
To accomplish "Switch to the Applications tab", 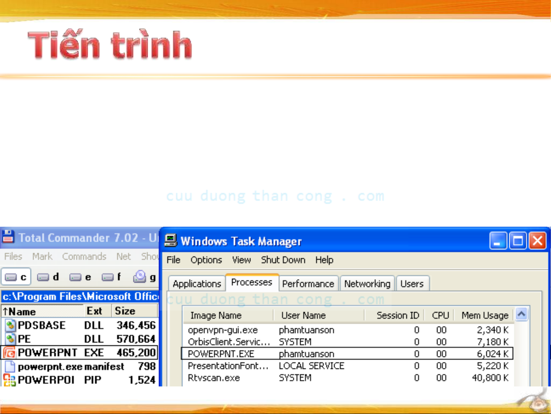I will pos(197,284).
